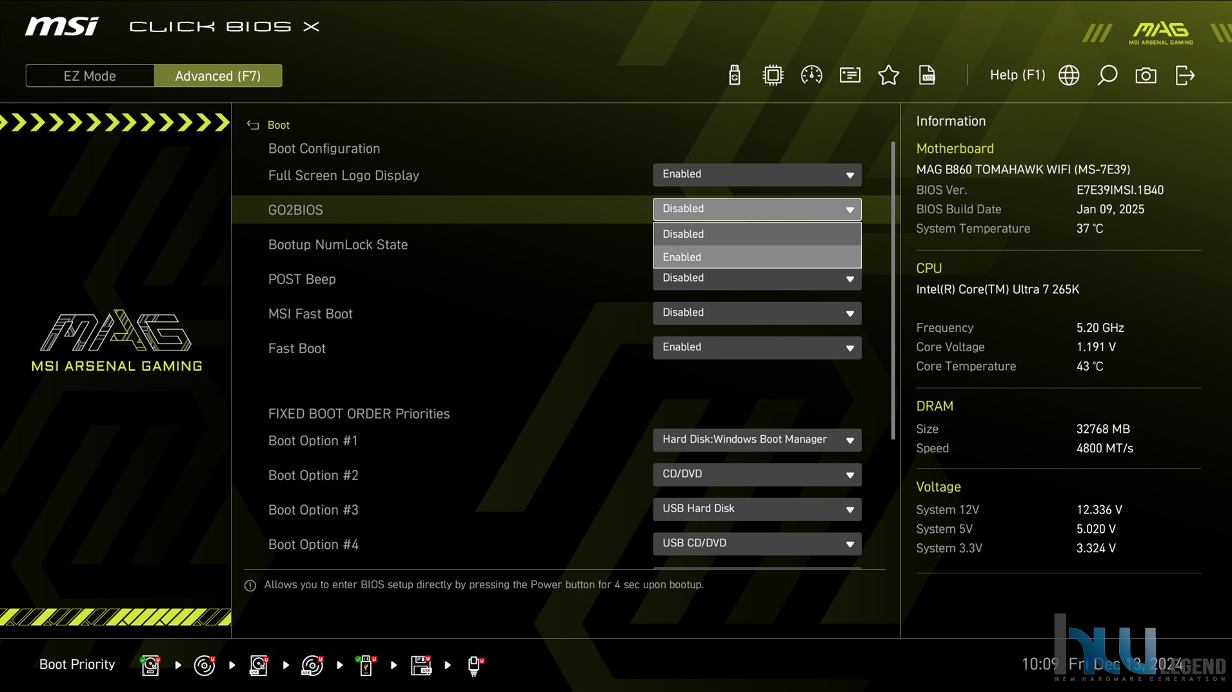Select the Boot Option #3 label

[313, 510]
